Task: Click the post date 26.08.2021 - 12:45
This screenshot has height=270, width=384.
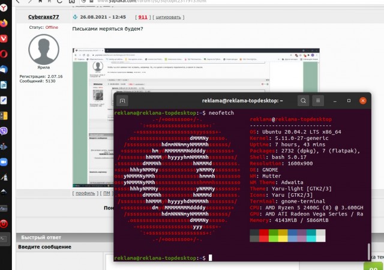Action: pos(103,17)
